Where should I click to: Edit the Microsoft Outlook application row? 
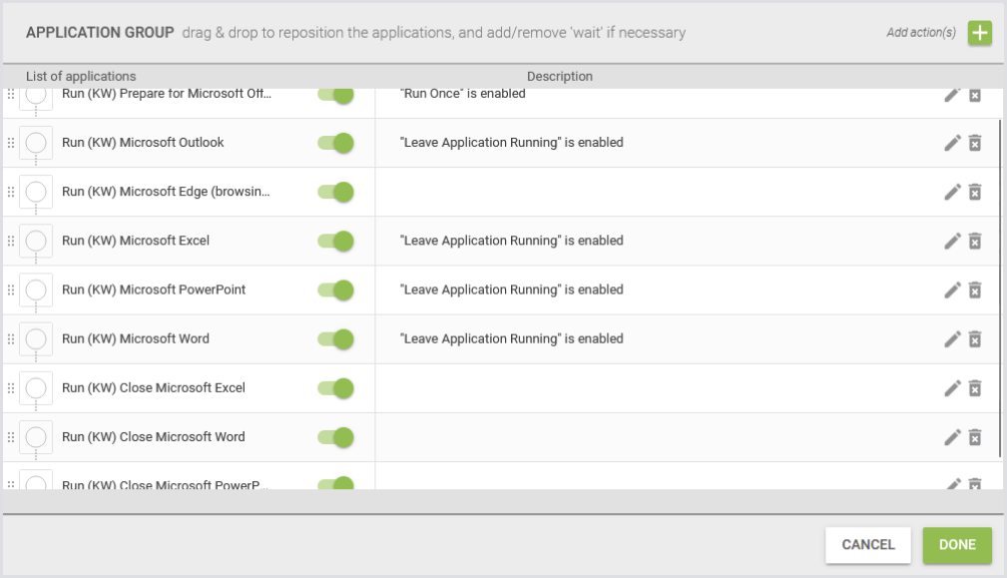pyautogui.click(x=952, y=143)
